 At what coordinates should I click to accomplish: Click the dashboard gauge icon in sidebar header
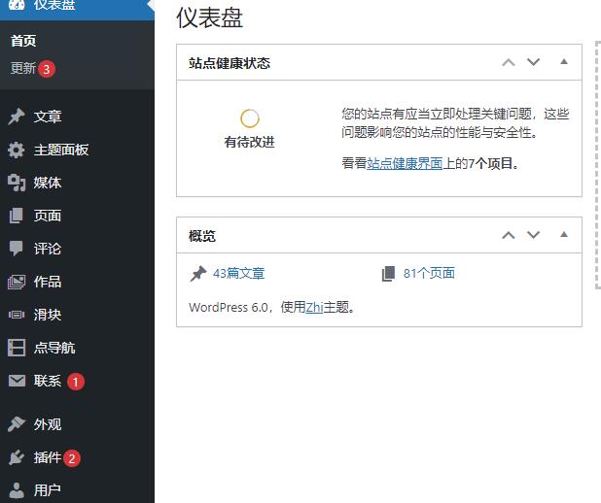[17, 5]
